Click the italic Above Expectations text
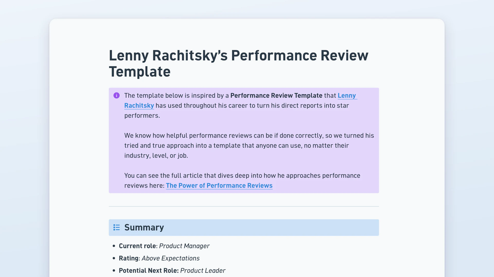Screen dimensions: 494x277 pos(171,258)
